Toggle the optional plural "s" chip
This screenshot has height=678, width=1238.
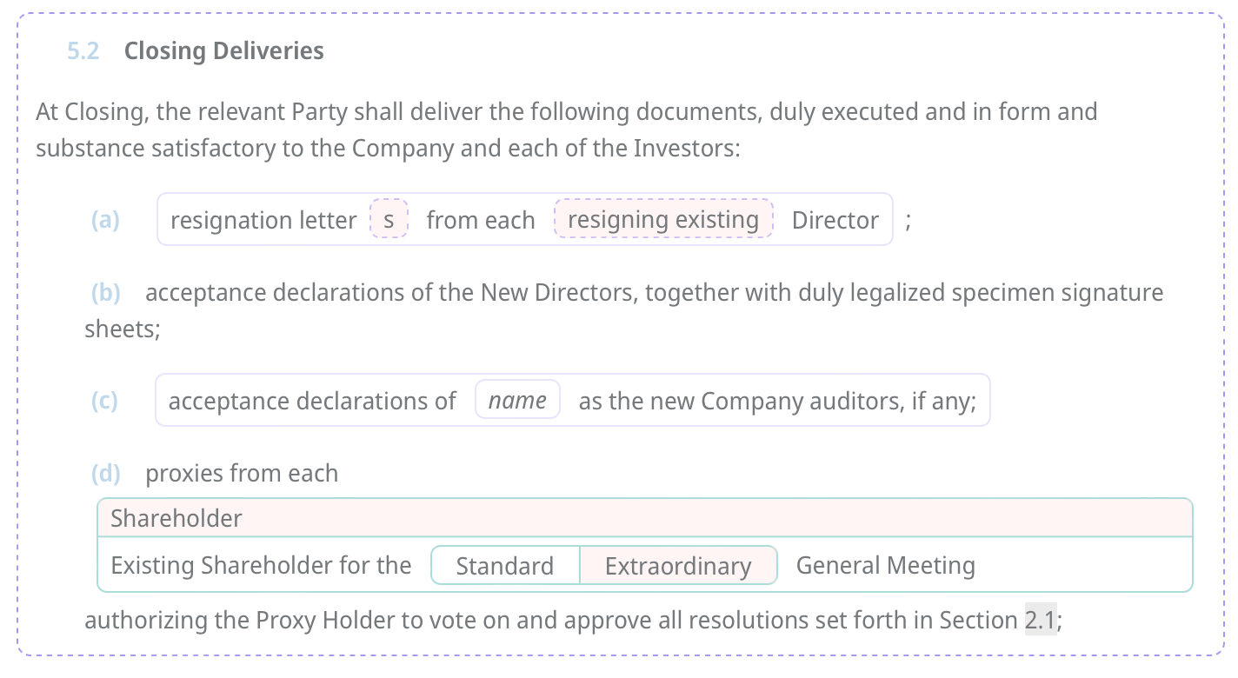[389, 220]
